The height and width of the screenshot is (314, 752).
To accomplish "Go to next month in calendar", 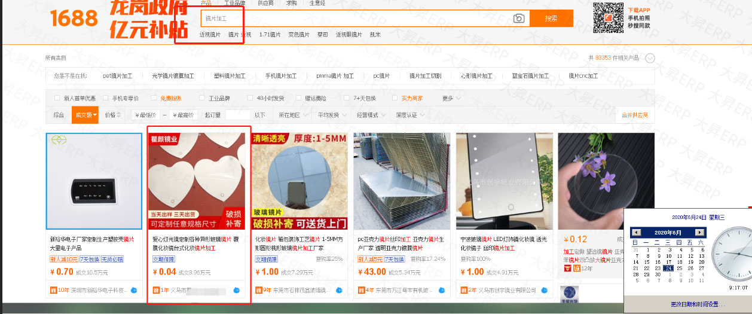I will (x=701, y=232).
